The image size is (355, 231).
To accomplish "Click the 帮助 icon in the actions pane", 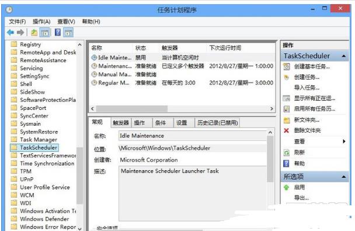I will (287, 163).
